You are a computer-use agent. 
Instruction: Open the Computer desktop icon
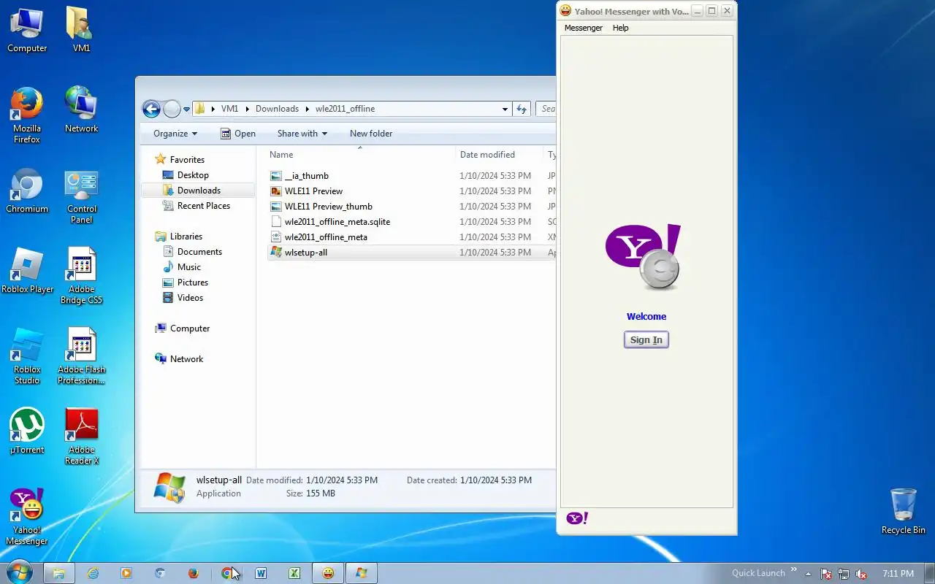[x=27, y=30]
